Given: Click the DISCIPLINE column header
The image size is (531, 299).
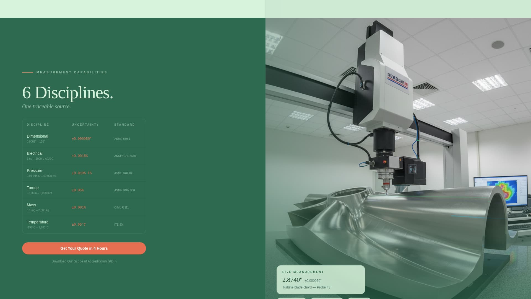Looking at the screenshot, I should 38,125.
